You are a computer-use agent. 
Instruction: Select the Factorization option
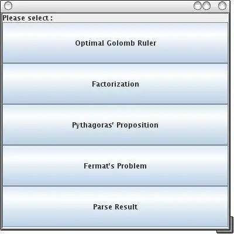[115, 84]
